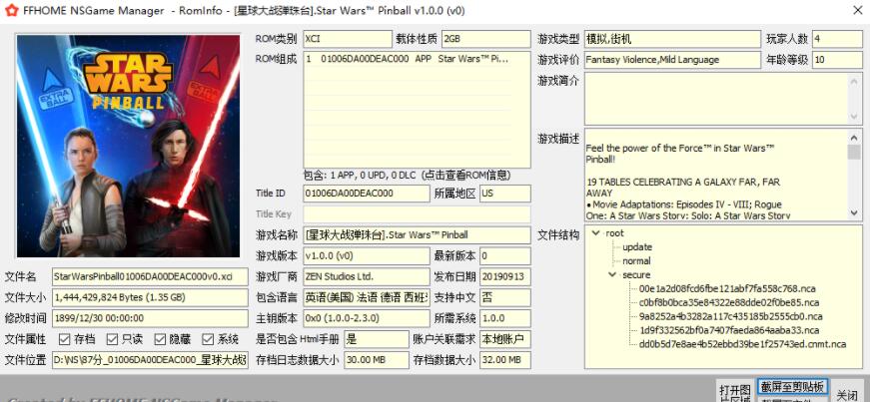Click the Star Wars Pinball cover art
This screenshot has width=870, height=402.
[128, 146]
